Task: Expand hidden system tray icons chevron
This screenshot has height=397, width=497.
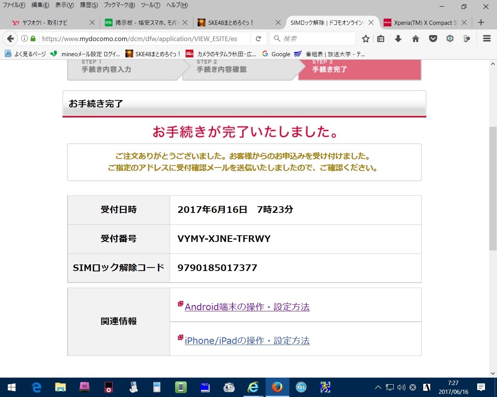Action: click(x=378, y=387)
